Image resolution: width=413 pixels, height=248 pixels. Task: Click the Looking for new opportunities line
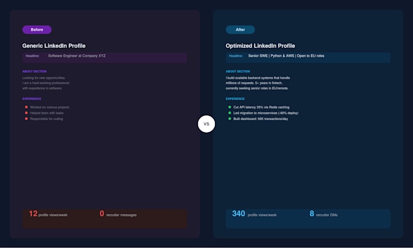pos(44,78)
